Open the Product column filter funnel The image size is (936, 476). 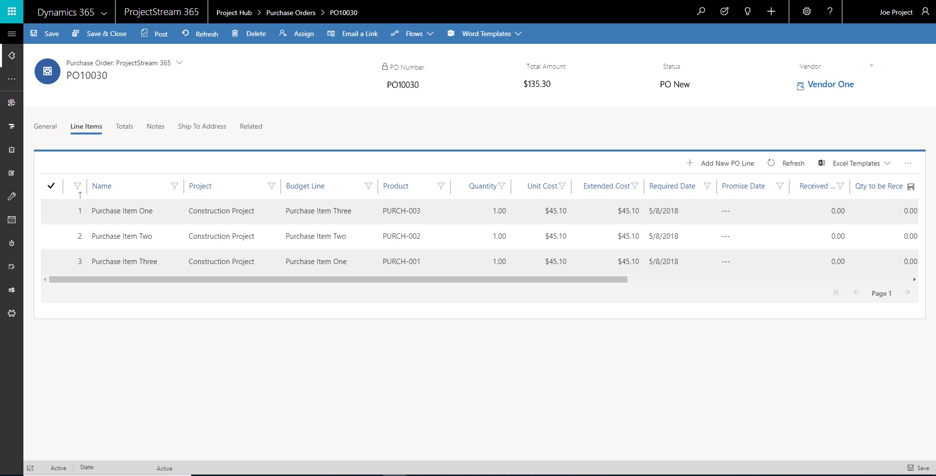[x=441, y=186]
